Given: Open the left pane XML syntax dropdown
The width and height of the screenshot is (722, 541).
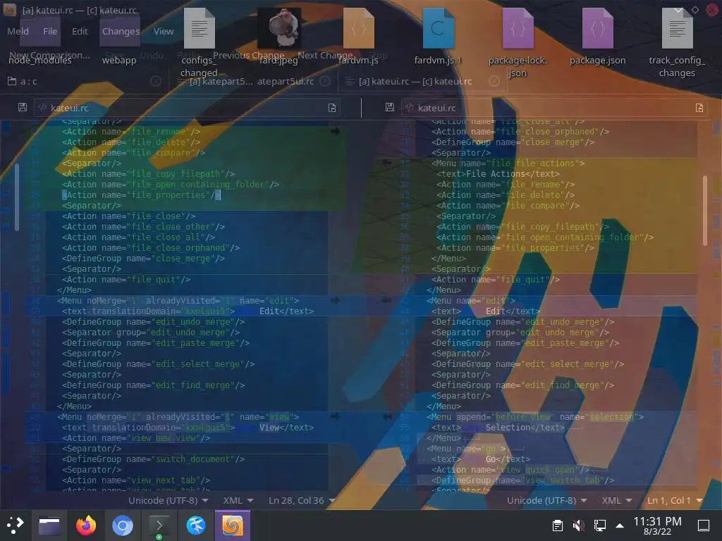Looking at the screenshot, I should 238,500.
